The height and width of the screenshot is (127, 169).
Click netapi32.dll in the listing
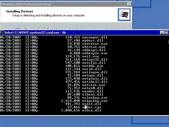95,60
